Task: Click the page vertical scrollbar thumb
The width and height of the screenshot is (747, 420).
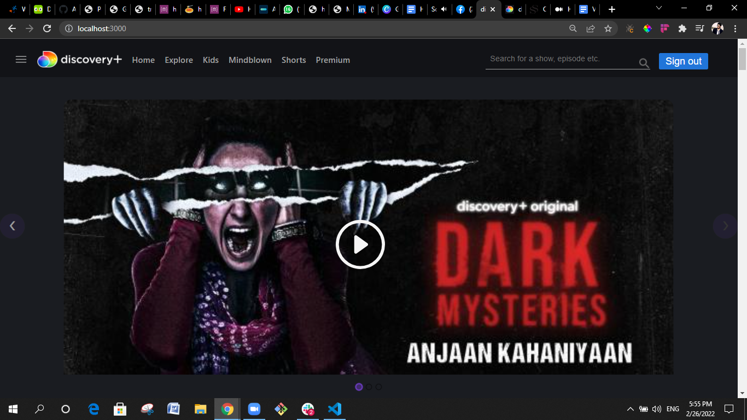Action: (x=742, y=59)
